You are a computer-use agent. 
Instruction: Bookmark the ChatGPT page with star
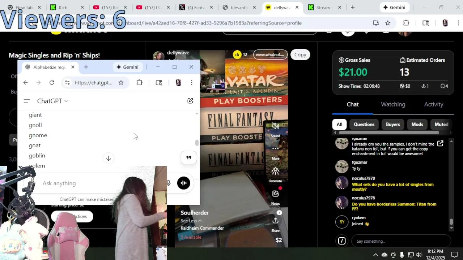[x=121, y=83]
